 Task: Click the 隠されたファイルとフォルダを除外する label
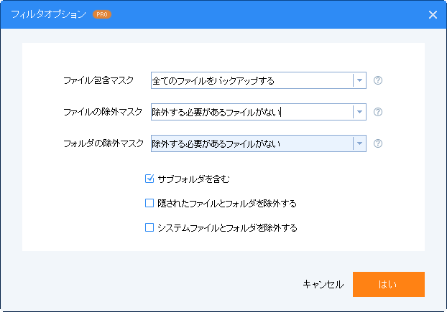coord(227,204)
